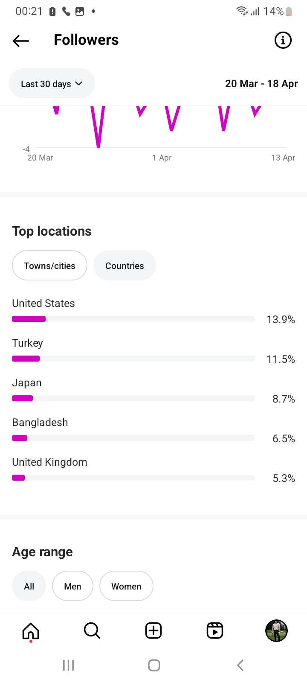The width and height of the screenshot is (307, 683).
Task: Open the Search tab icon
Action: click(x=92, y=630)
